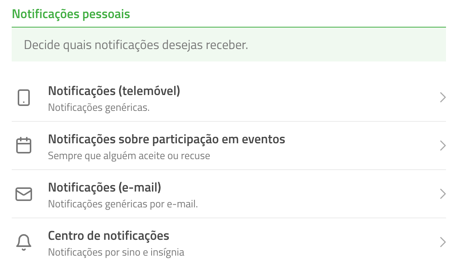Click the green line under the heading
The width and height of the screenshot is (466, 279).
[x=229, y=27]
